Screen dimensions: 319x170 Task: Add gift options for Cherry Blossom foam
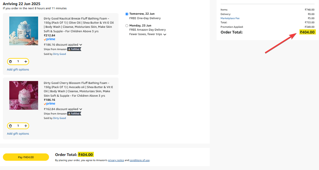[18, 134]
